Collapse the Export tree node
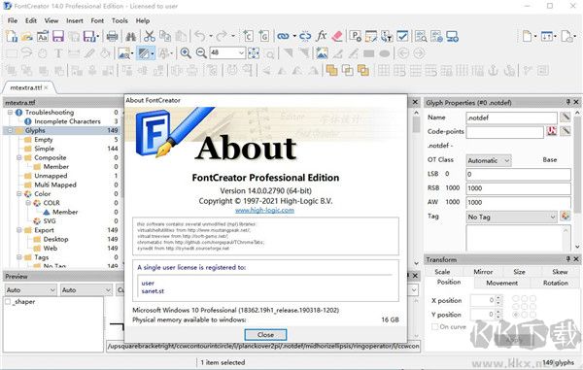This screenshot has width=583, height=370. pyautogui.click(x=19, y=230)
